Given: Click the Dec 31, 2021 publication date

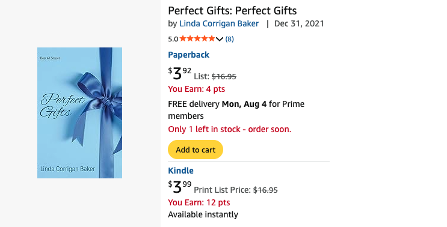Looking at the screenshot, I should click(x=299, y=23).
